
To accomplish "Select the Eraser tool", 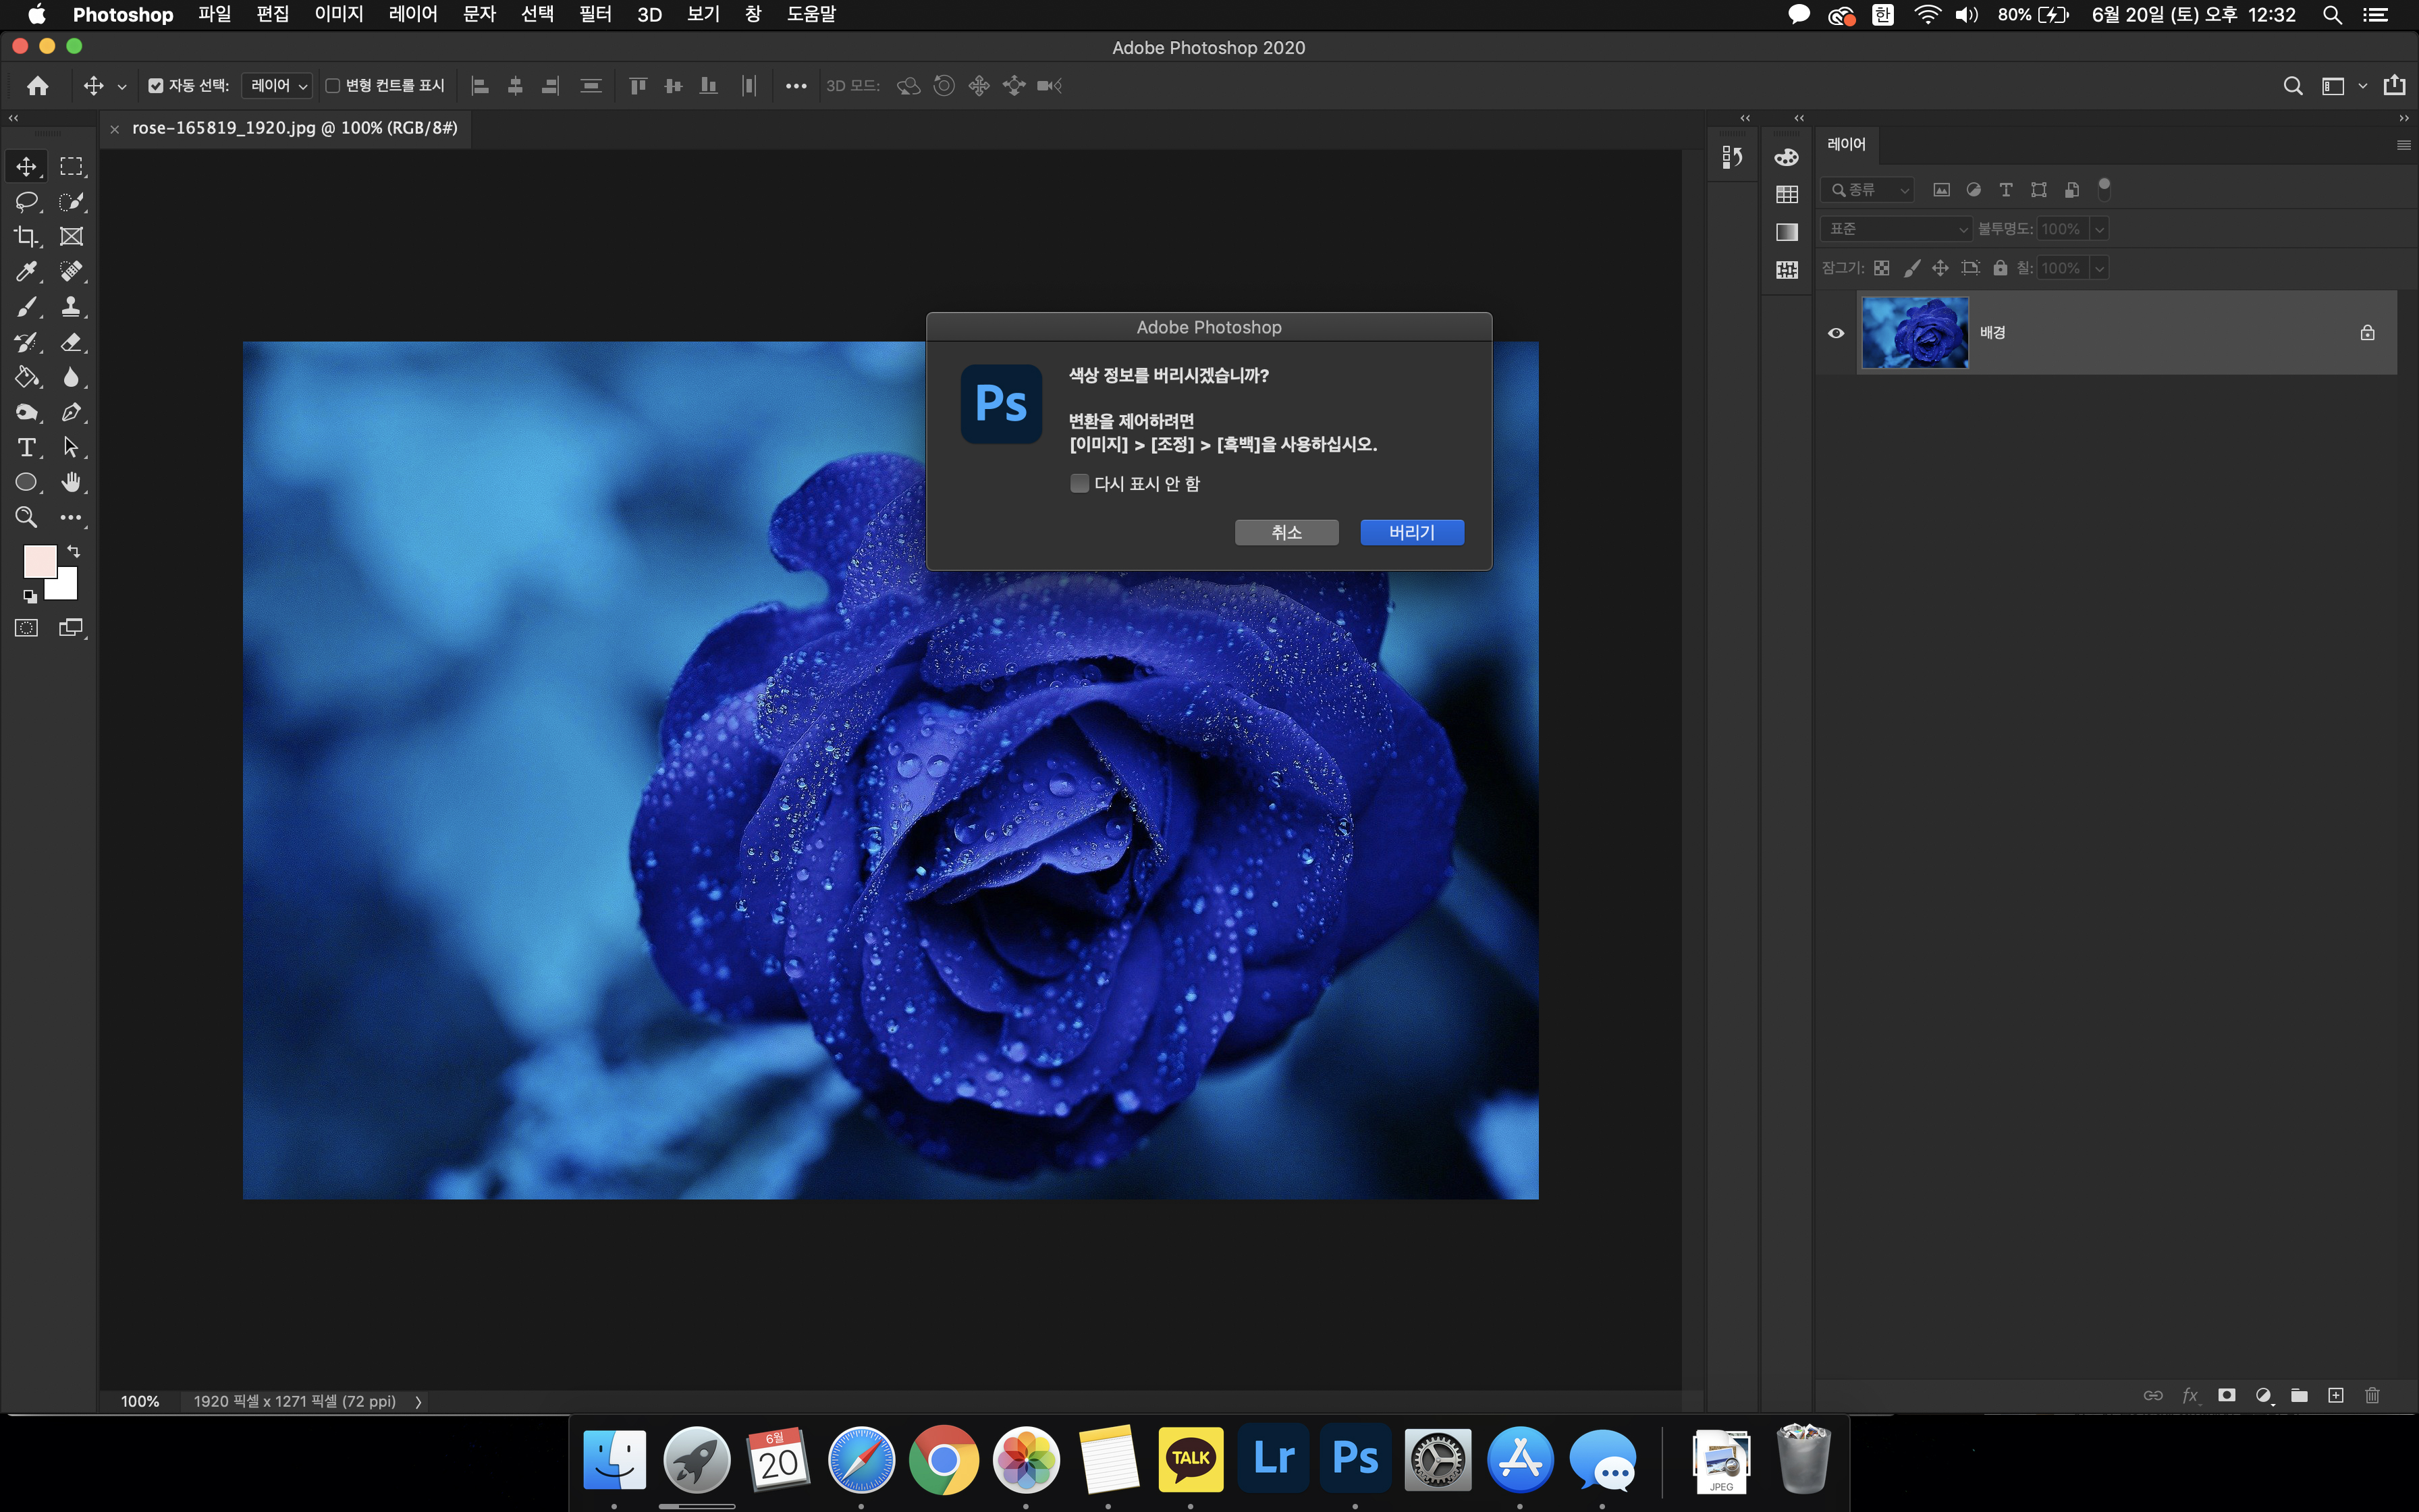I will tap(71, 342).
